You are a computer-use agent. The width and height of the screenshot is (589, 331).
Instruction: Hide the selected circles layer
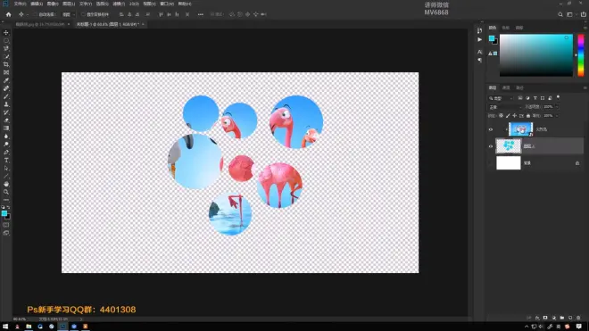491,146
